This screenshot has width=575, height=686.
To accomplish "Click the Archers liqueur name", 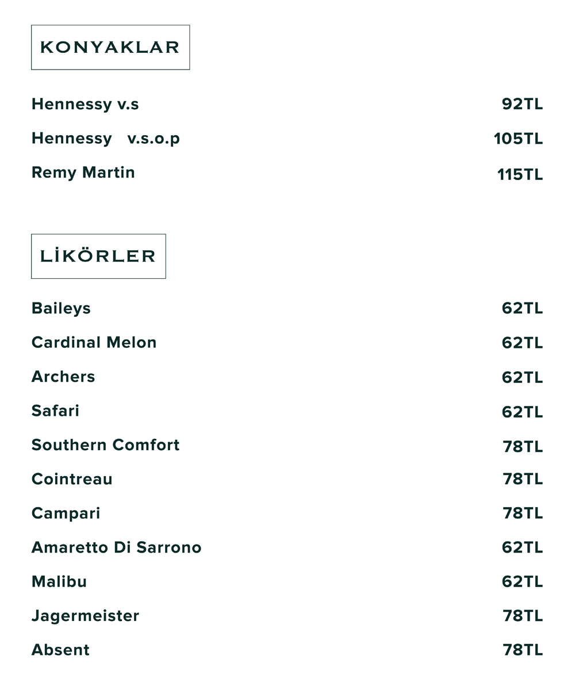I will tap(63, 377).
